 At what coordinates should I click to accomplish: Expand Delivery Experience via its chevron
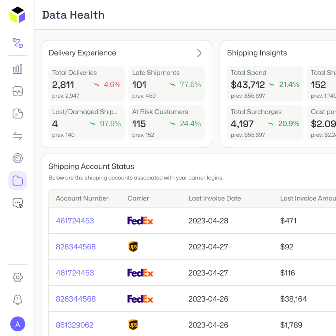[199, 53]
